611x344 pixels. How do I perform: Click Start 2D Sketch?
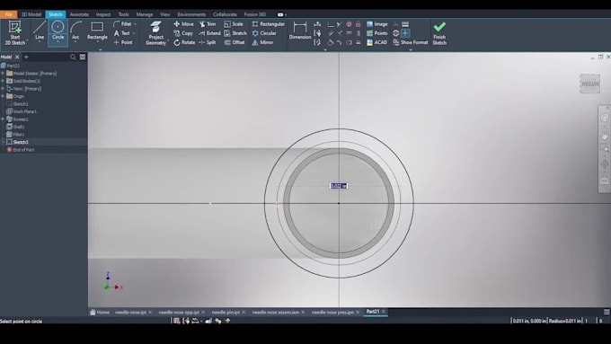[14, 32]
